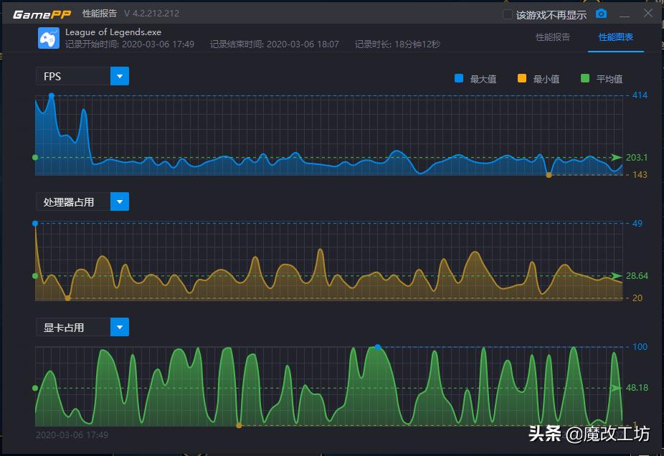Click the League of Legends game icon
The width and height of the screenshot is (664, 456).
pyautogui.click(x=48, y=37)
